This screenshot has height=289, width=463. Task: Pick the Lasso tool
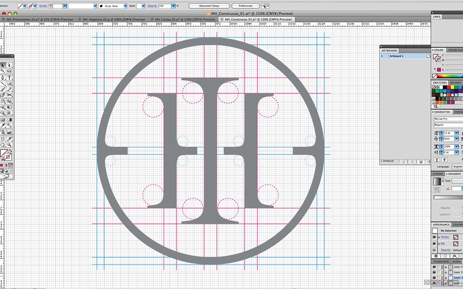(10, 71)
